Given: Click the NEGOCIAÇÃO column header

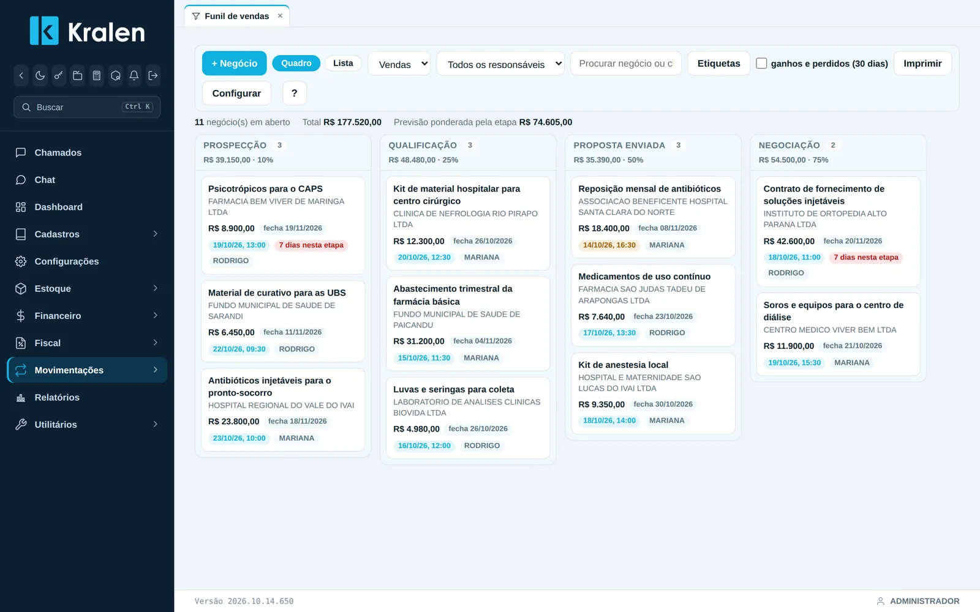Looking at the screenshot, I should pyautogui.click(x=838, y=152).
